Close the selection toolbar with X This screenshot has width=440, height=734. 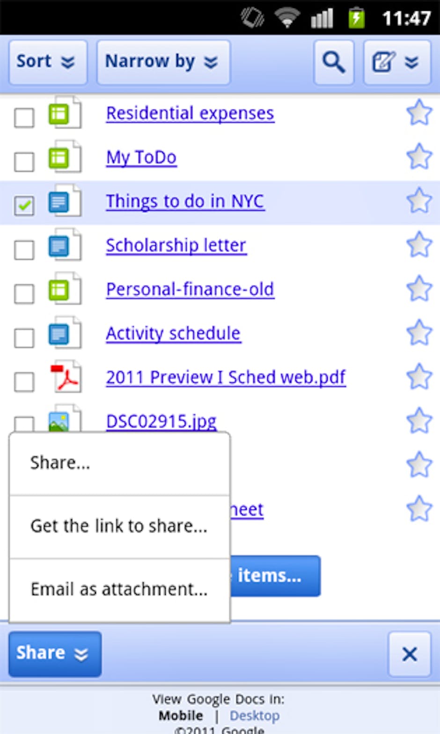coord(410,654)
